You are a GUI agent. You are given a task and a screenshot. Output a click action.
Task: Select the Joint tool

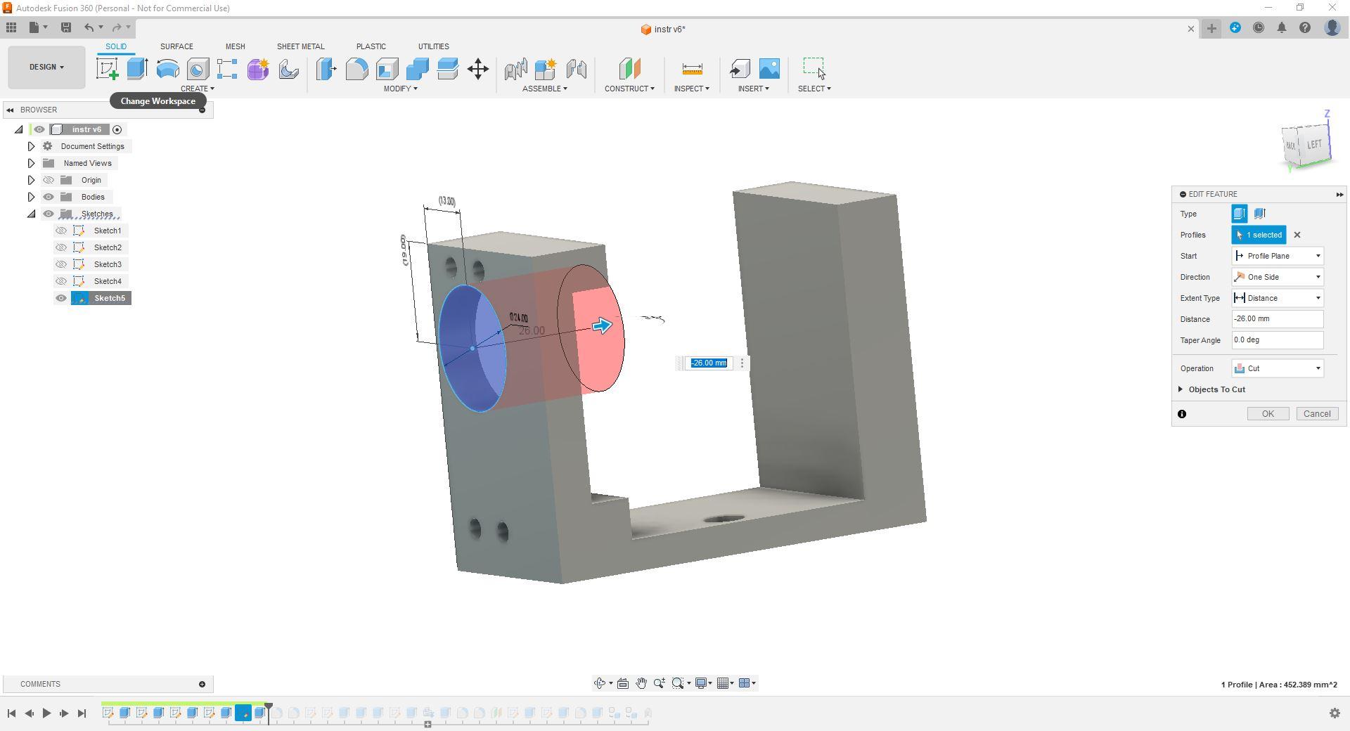[x=576, y=69]
